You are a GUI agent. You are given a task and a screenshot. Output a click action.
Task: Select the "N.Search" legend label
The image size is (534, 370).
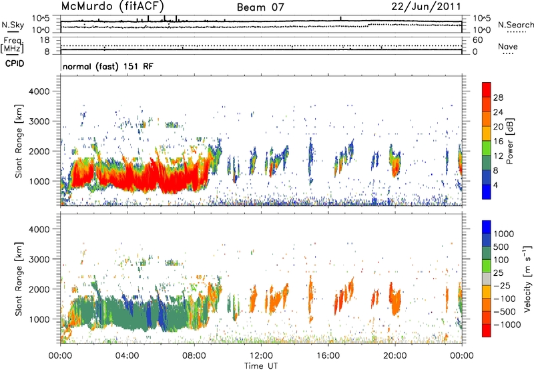coord(515,25)
